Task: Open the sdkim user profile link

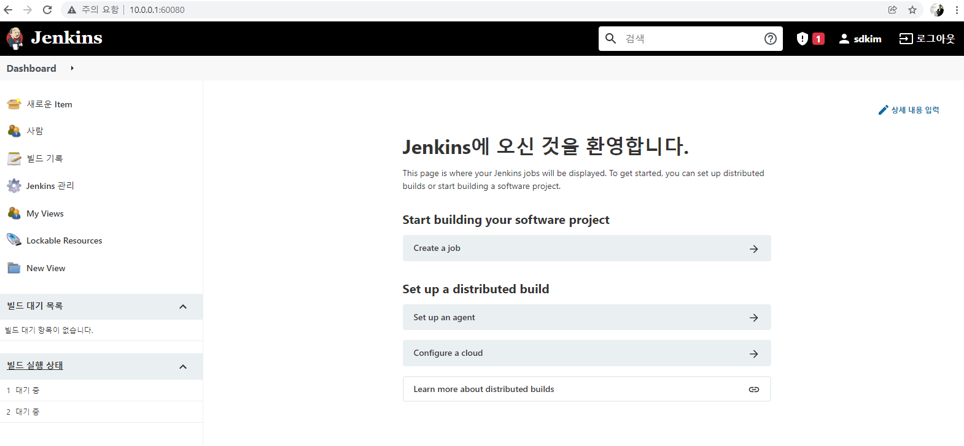Action: tap(867, 39)
